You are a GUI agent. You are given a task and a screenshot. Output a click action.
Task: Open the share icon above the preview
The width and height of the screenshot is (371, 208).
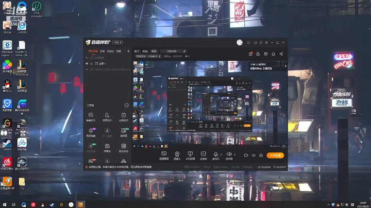coord(281,54)
